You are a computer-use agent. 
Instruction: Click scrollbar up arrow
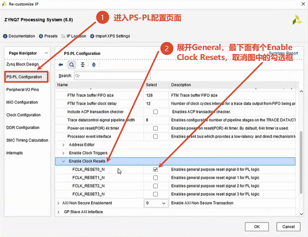[x=301, y=92]
